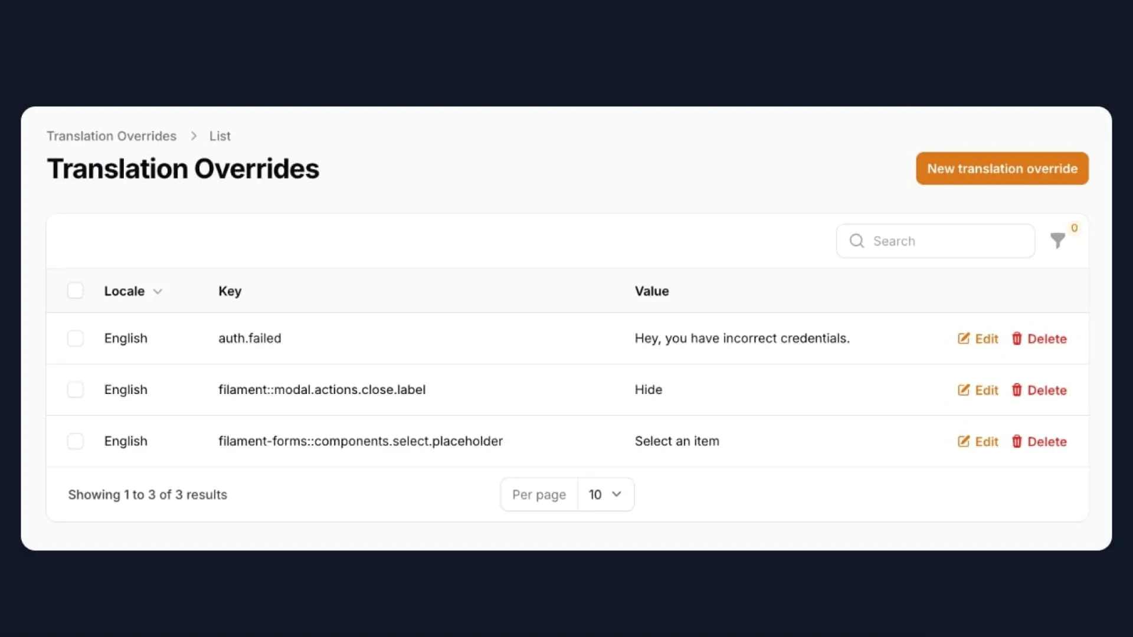Click inside the Search field
1133x637 pixels.
[x=935, y=241]
